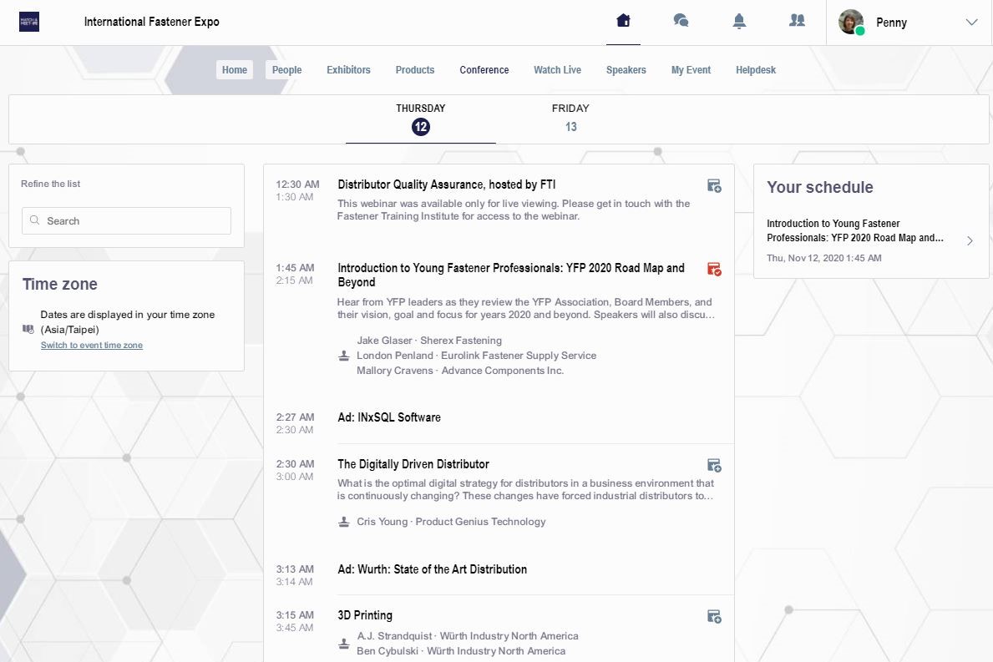This screenshot has width=993, height=662.
Task: Open the My Event tab
Action: click(691, 69)
